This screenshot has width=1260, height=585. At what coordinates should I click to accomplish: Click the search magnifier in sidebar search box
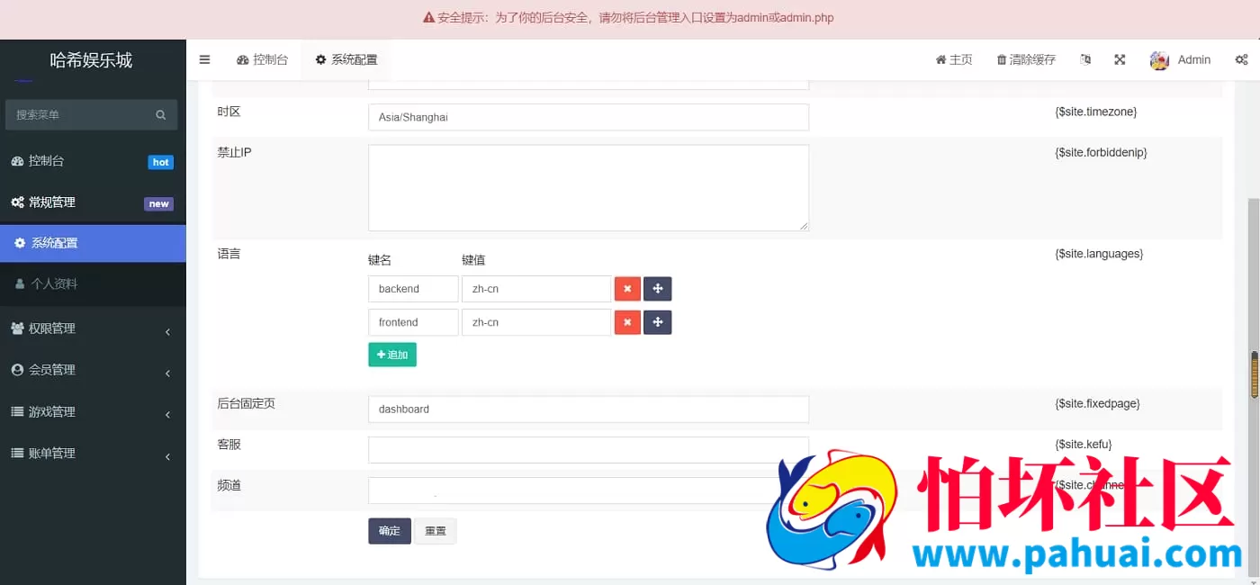pos(160,115)
